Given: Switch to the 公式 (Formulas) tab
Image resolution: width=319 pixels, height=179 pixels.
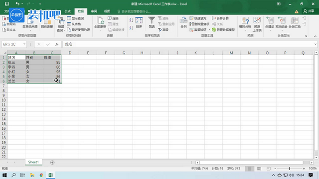Looking at the screenshot, I should point(68,11).
